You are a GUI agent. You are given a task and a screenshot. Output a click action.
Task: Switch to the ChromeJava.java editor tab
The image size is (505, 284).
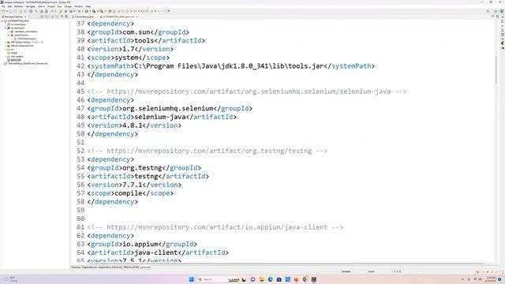(83, 17)
